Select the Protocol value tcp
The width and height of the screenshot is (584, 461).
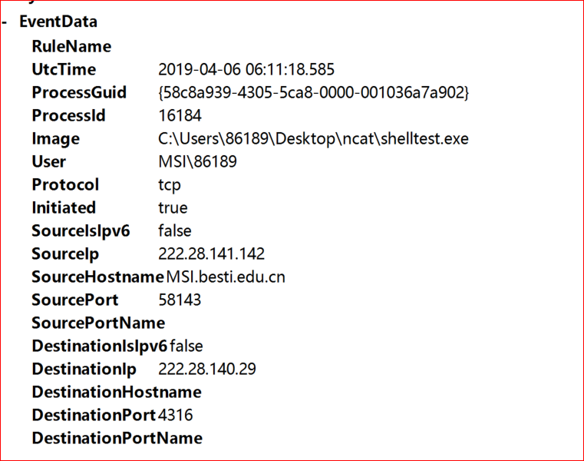170,184
